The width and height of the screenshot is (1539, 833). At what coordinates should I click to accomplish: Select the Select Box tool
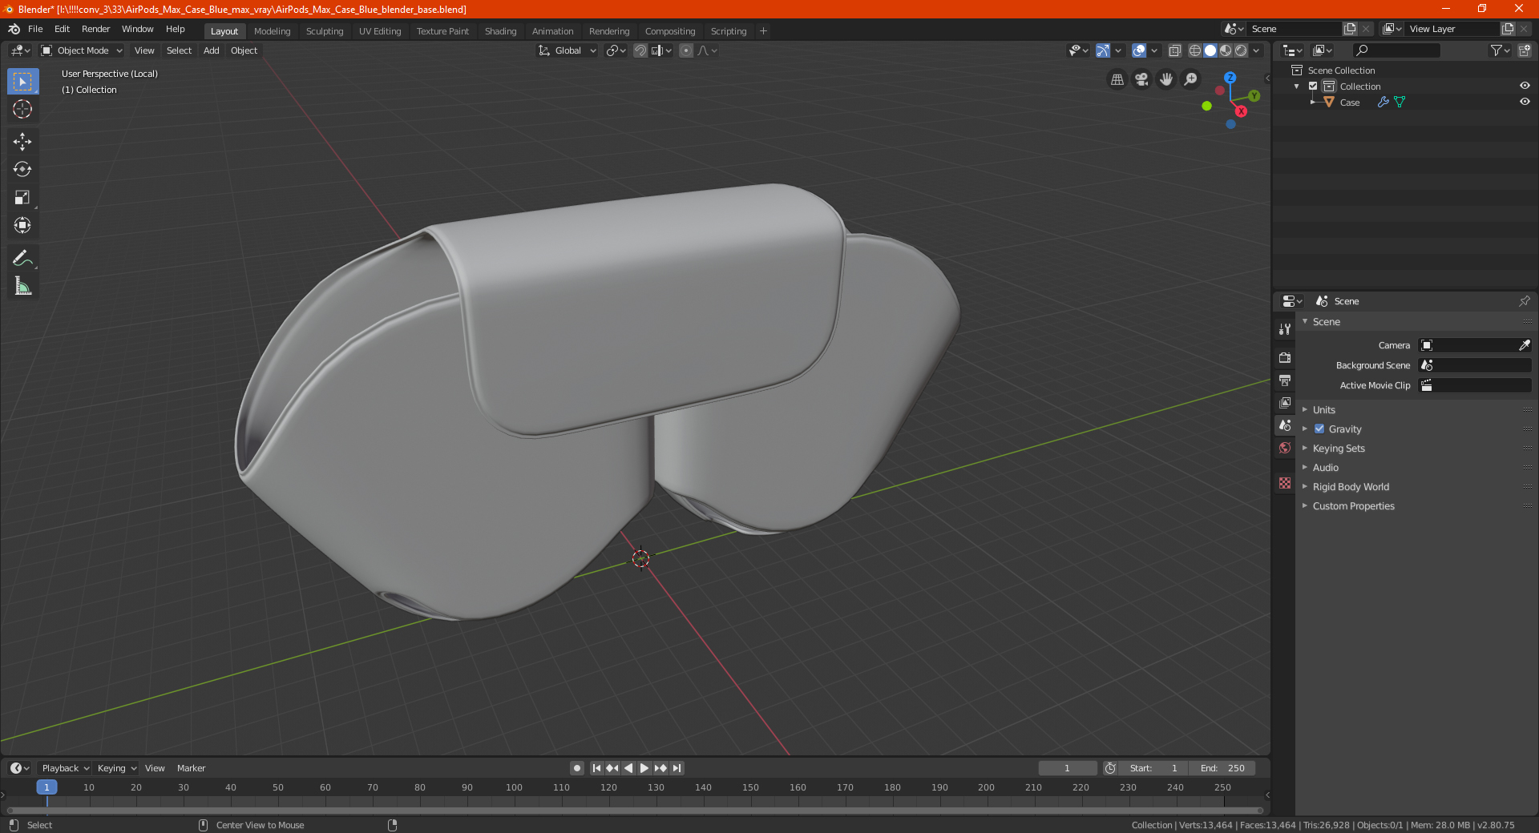pyautogui.click(x=22, y=82)
